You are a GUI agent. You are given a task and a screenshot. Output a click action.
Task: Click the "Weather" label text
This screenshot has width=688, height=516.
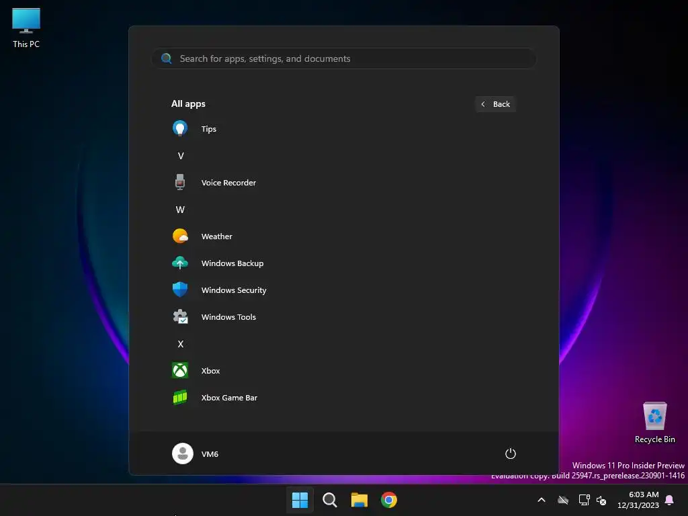(x=217, y=236)
